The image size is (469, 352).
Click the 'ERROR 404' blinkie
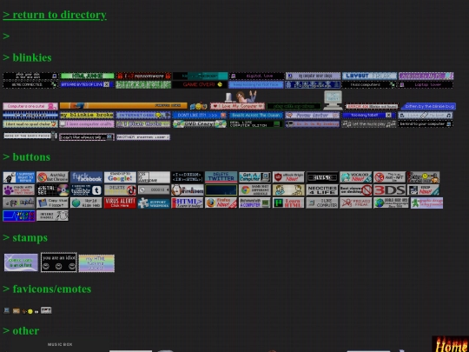tap(372, 106)
